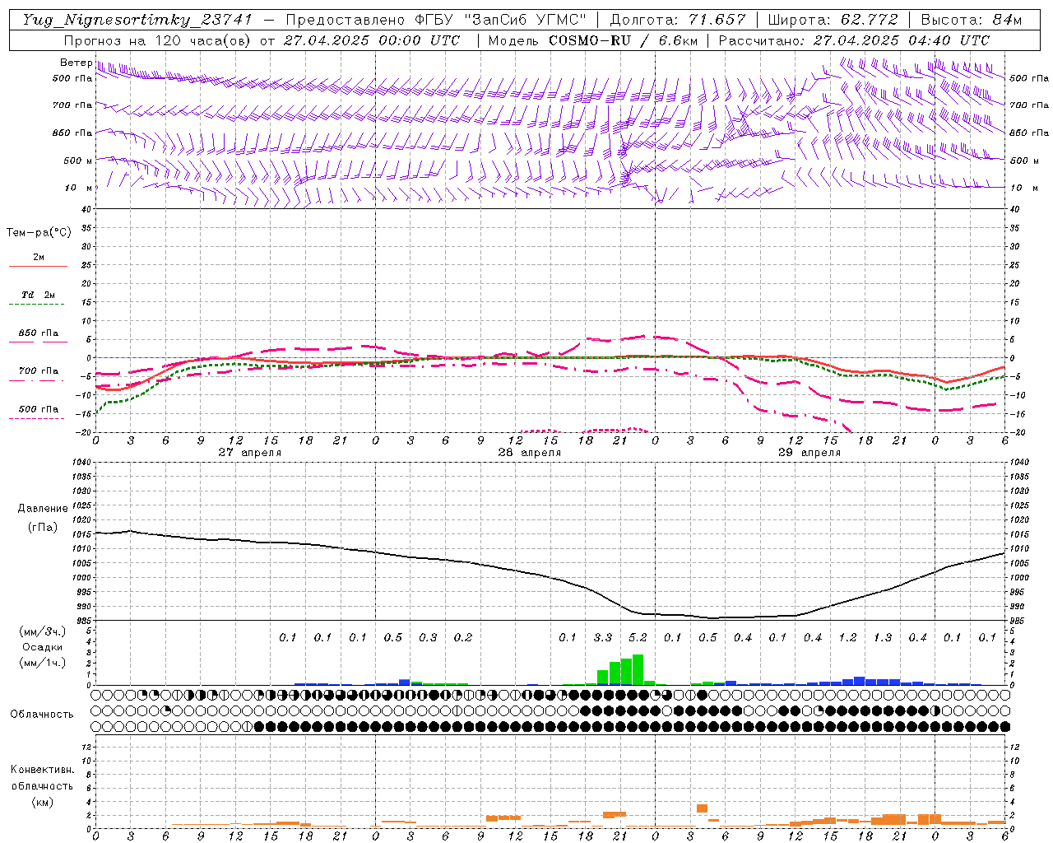Click the tallest green precipitation bar
This screenshot has width=1053, height=843.
click(x=638, y=670)
